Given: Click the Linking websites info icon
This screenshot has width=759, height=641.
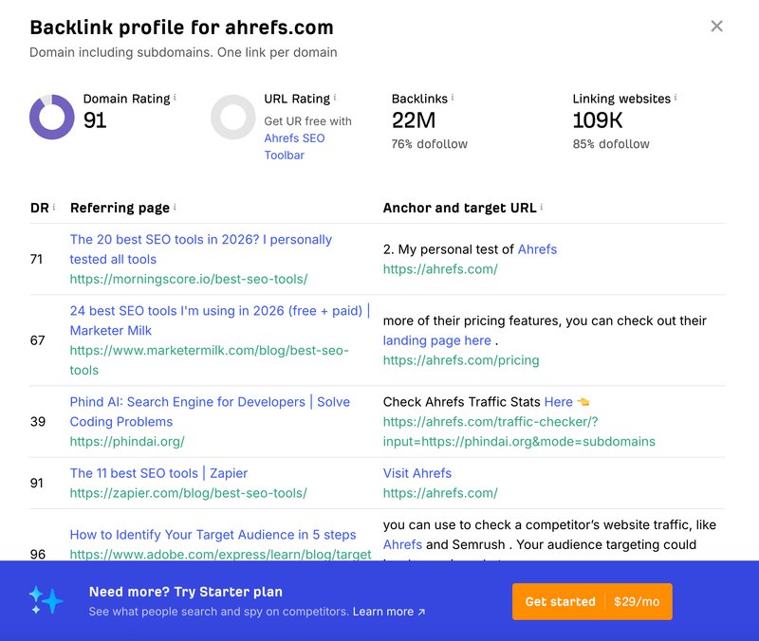Looking at the screenshot, I should (x=676, y=98).
